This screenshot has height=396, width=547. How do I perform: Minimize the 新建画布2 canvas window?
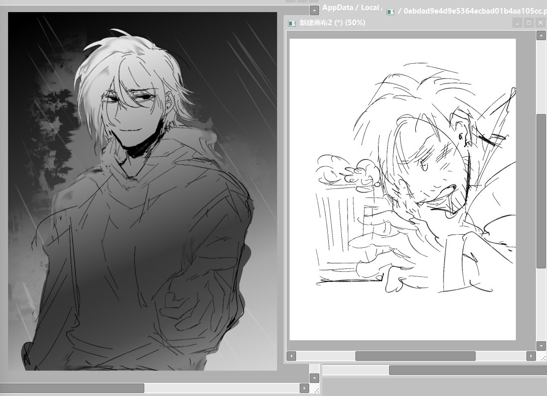point(517,23)
